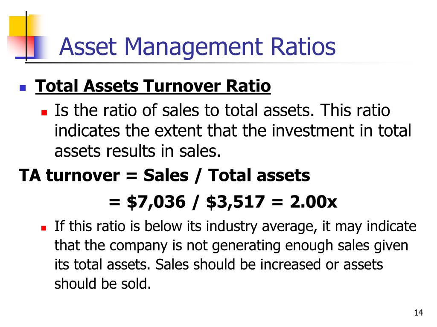Screen dimensions: 437x327
Task: Click the $7,036 sales figure
Action: 156,201
